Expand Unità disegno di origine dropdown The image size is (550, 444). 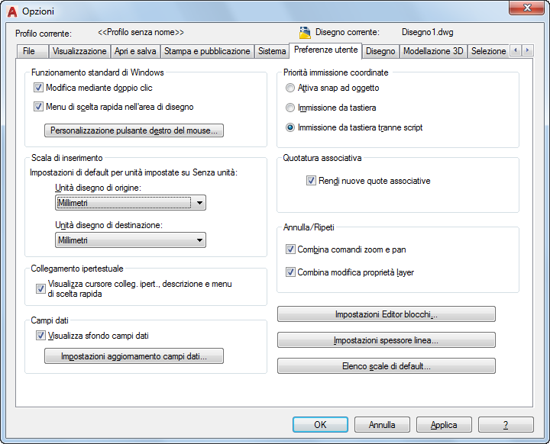click(131, 203)
